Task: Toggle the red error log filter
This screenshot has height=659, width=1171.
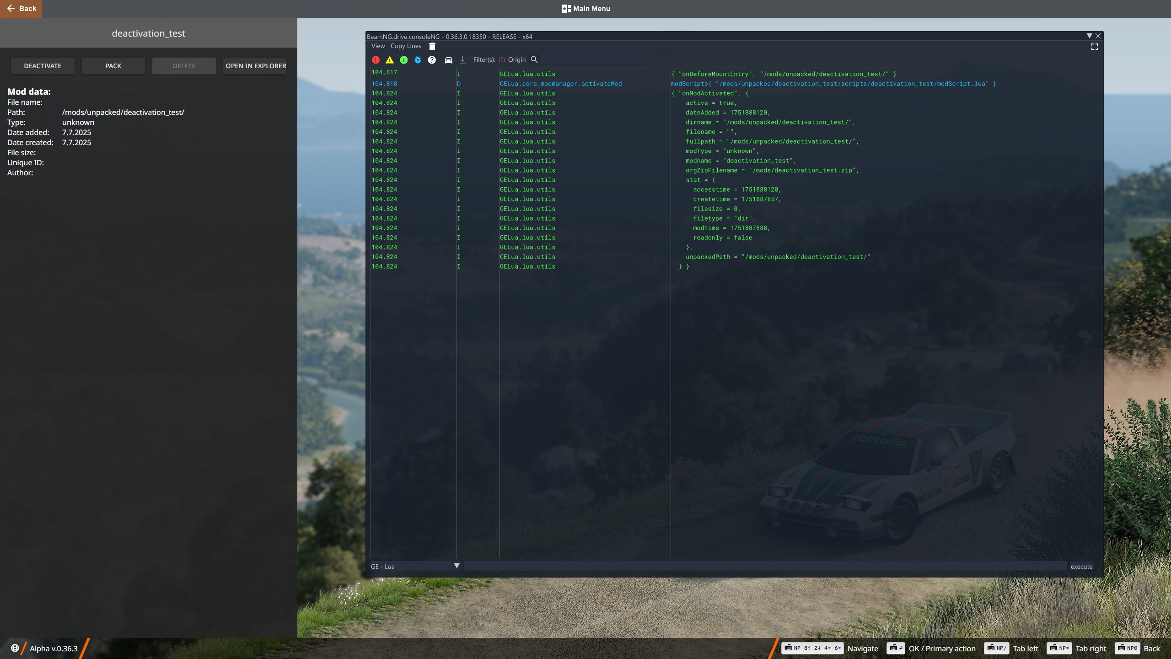Action: (x=376, y=60)
